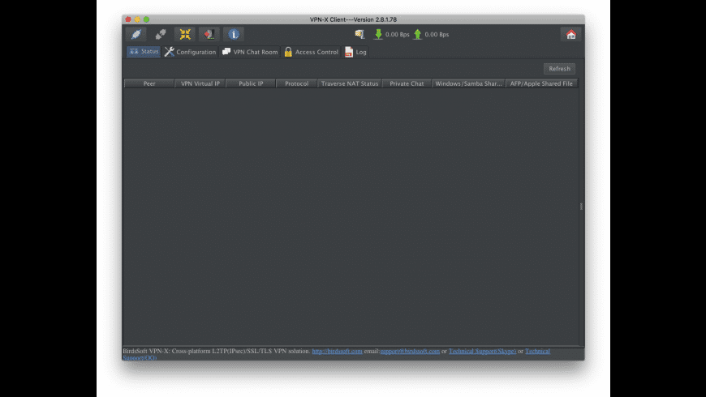Click the Public IP column header
Image resolution: width=706 pixels, height=397 pixels.
point(251,83)
